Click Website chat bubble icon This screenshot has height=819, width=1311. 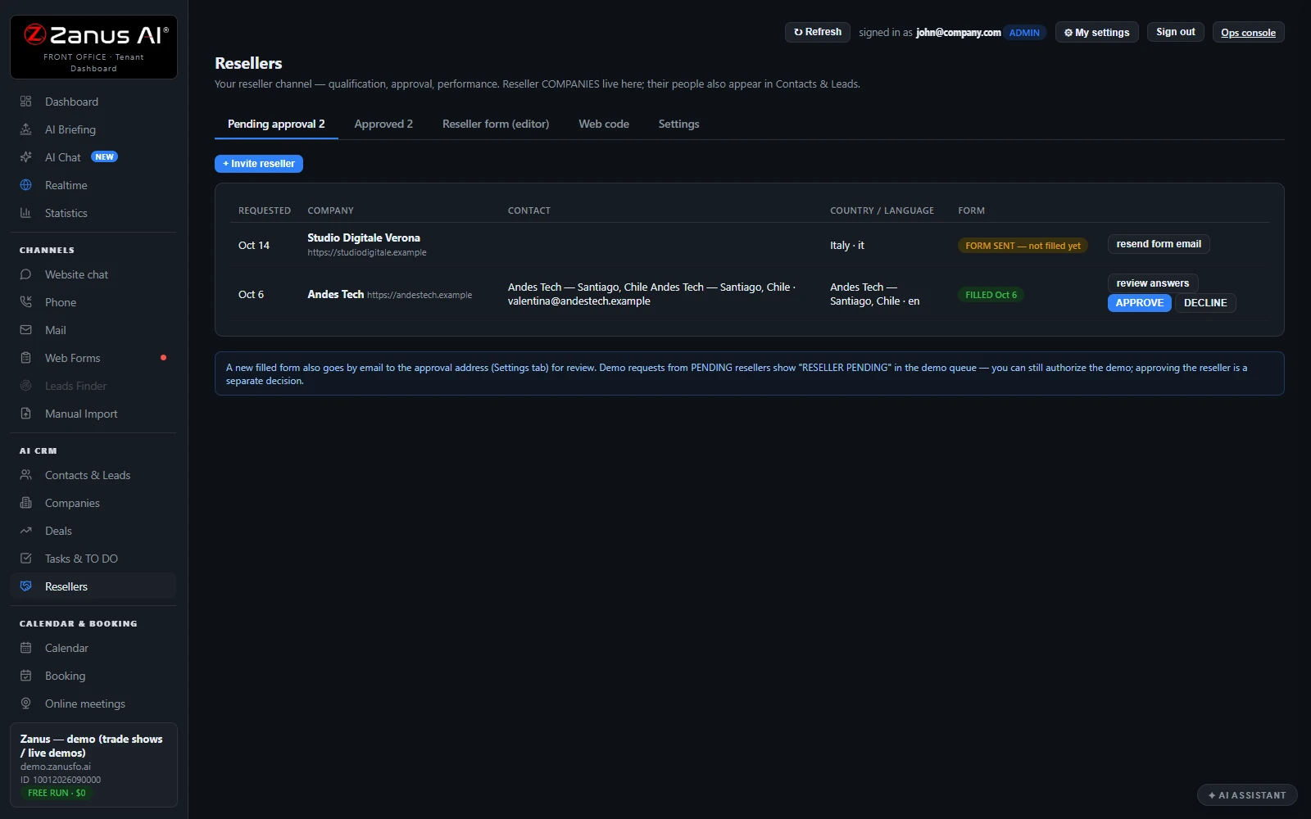click(x=25, y=274)
